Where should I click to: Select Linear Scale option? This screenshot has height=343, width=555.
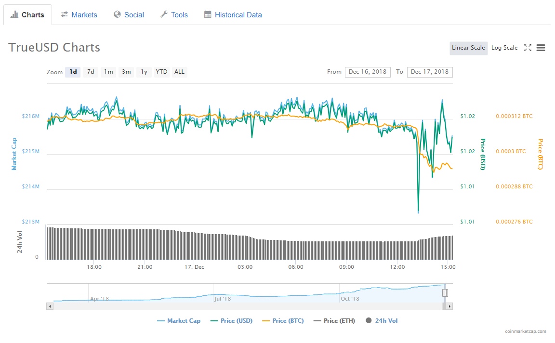point(468,48)
